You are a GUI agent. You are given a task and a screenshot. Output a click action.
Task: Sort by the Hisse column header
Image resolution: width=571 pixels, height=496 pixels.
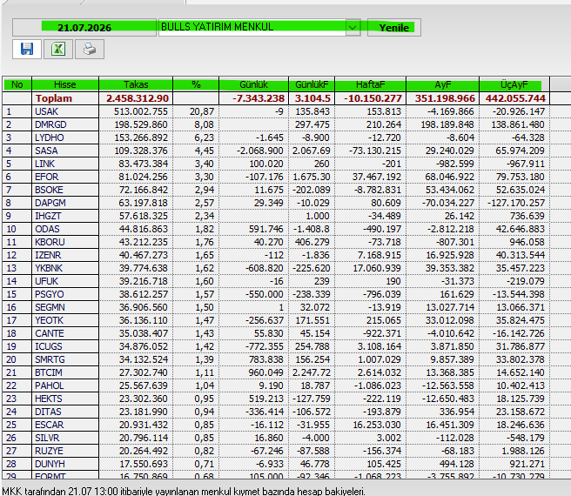[65, 84]
